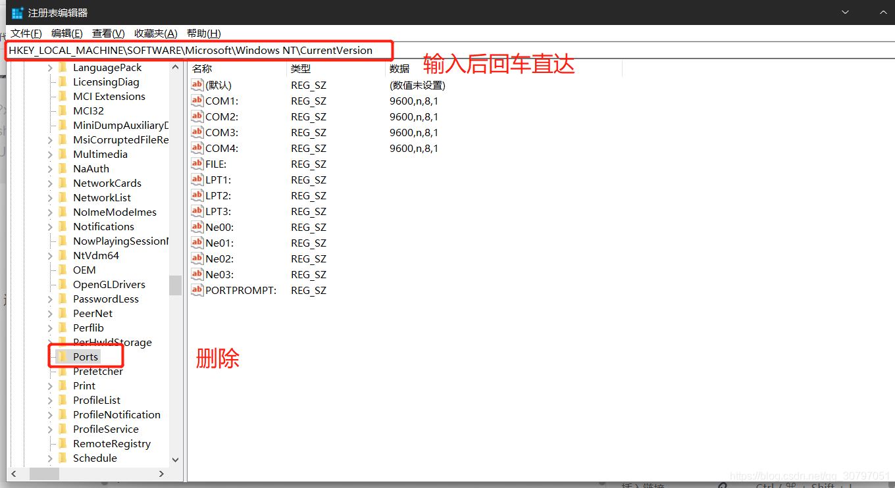Click the registry path address bar
The width and height of the screenshot is (895, 488).
(450, 51)
